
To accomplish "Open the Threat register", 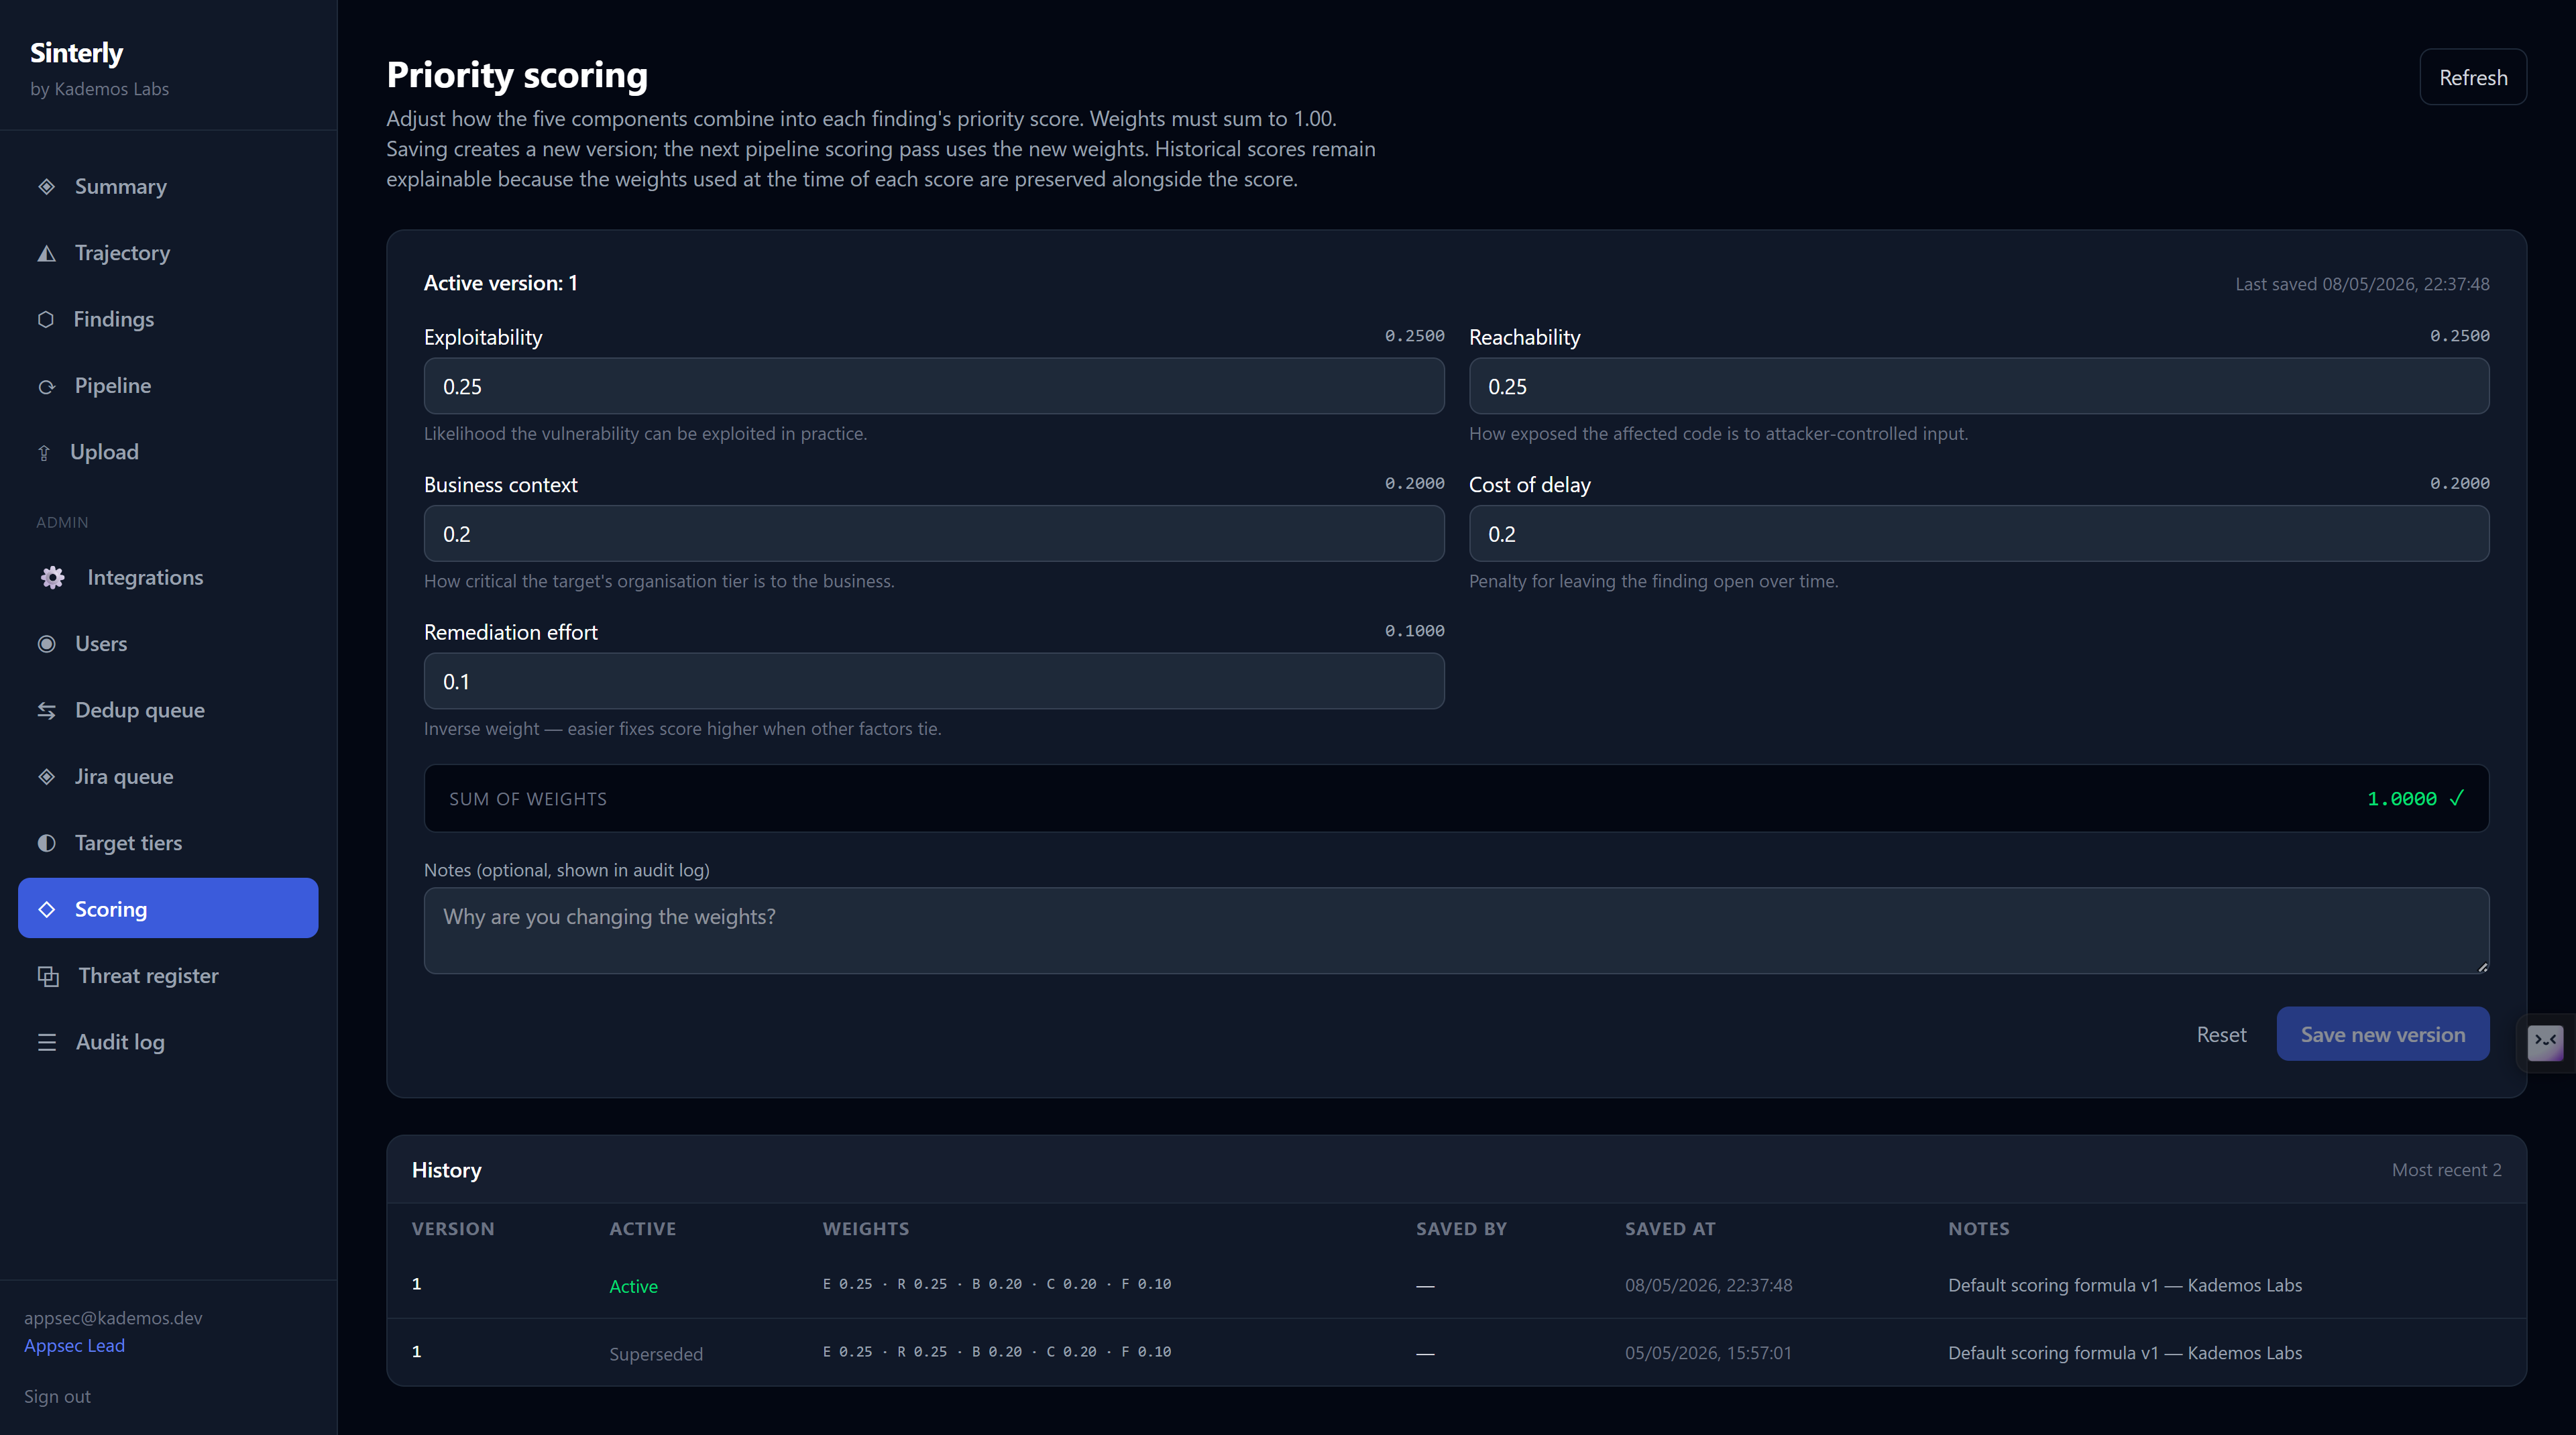I will pyautogui.click(x=168, y=976).
